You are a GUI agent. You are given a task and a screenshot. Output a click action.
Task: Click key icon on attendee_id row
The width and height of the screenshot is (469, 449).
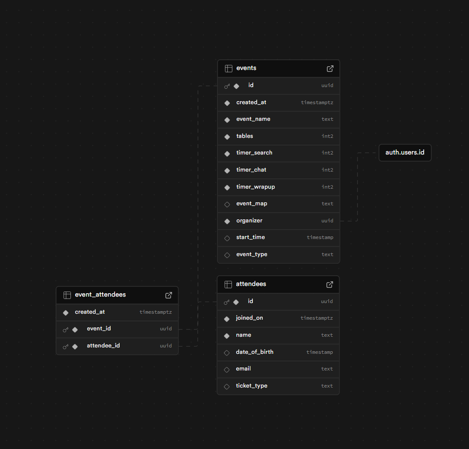65,347
